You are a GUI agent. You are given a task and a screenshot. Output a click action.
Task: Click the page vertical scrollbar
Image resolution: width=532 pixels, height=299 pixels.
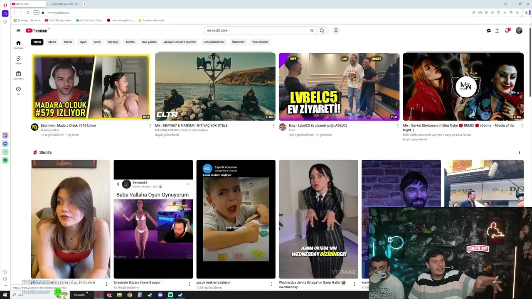pos(530,62)
